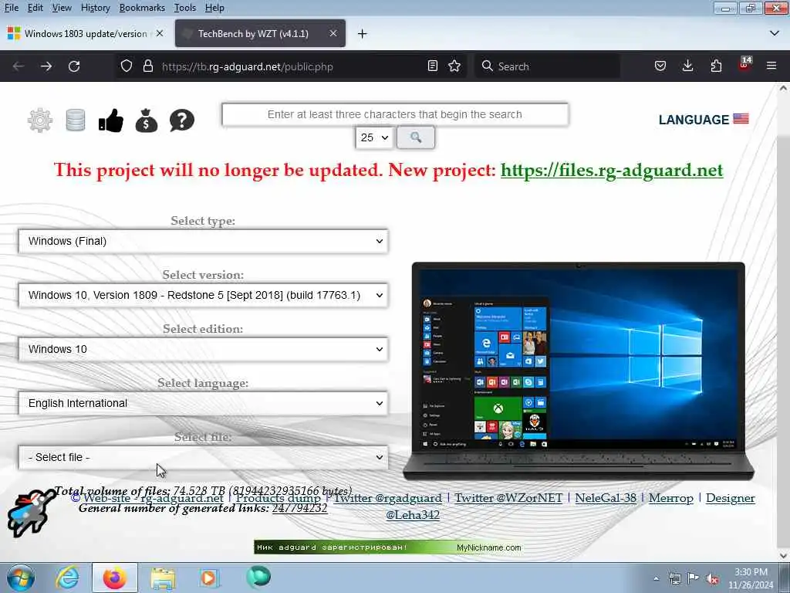The height and width of the screenshot is (593, 790).
Task: Open a new tab with plus button
Action: coord(363,34)
